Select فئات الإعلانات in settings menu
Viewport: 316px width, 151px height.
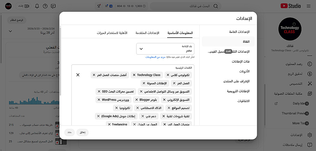228,61
